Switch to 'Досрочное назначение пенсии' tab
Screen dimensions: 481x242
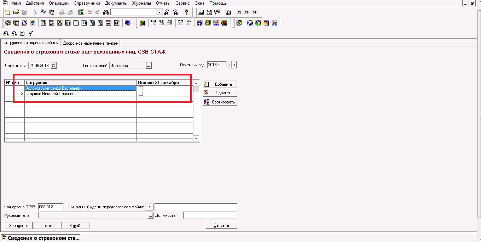pos(91,43)
